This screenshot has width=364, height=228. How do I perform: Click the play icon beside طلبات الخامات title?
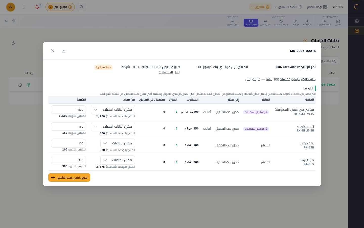click(305, 41)
